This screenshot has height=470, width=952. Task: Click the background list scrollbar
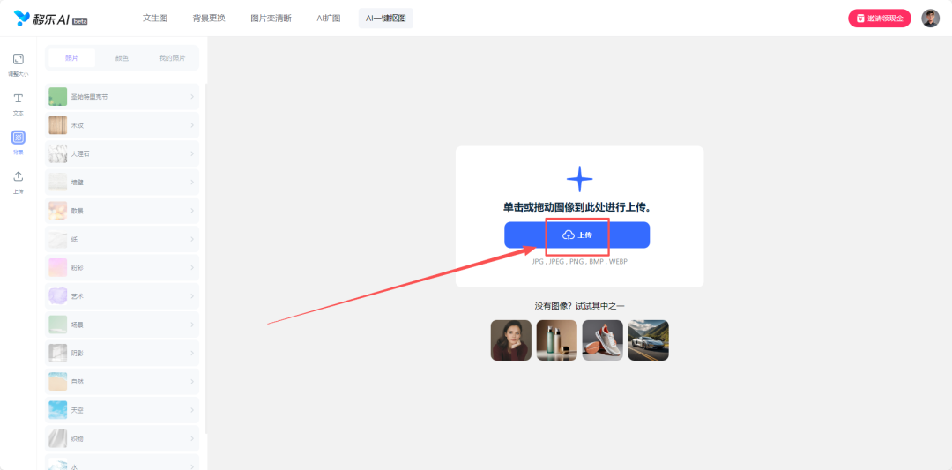click(x=205, y=258)
